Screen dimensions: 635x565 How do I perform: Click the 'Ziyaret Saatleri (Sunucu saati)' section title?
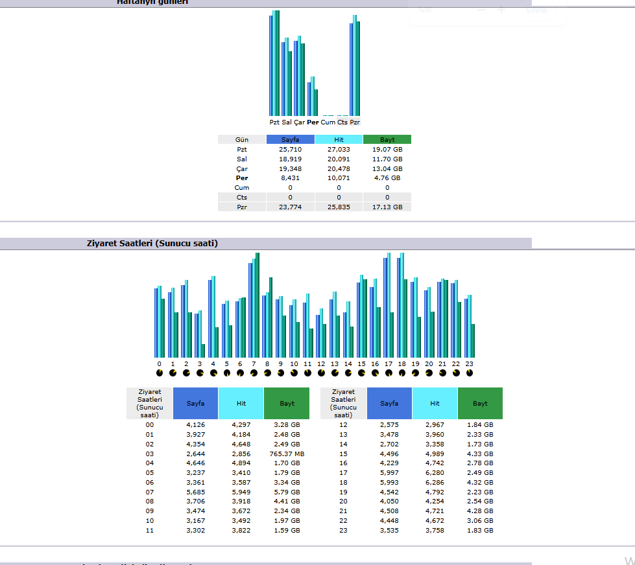(x=152, y=244)
